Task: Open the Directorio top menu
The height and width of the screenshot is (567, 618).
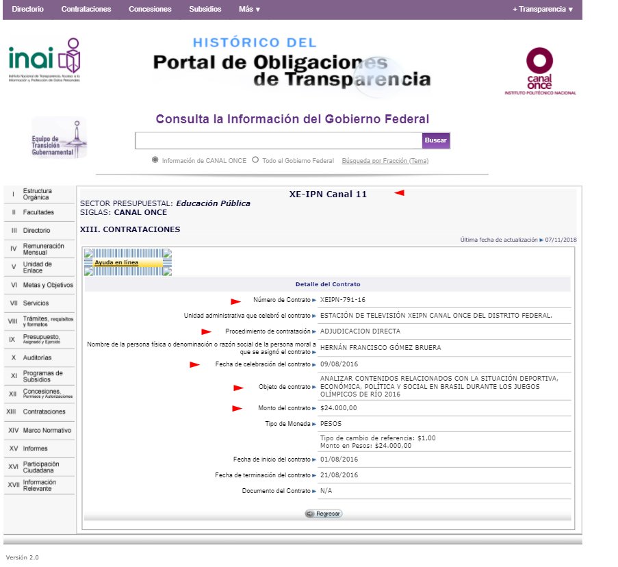Action: [x=27, y=9]
